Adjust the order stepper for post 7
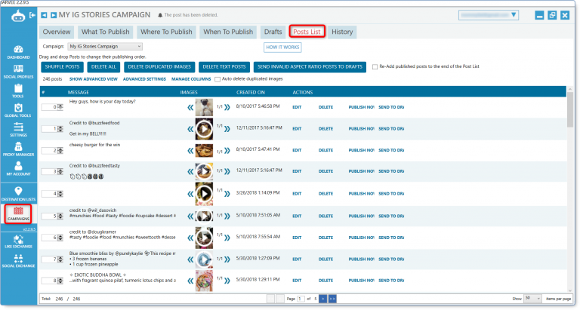The image size is (580, 310). (60, 259)
